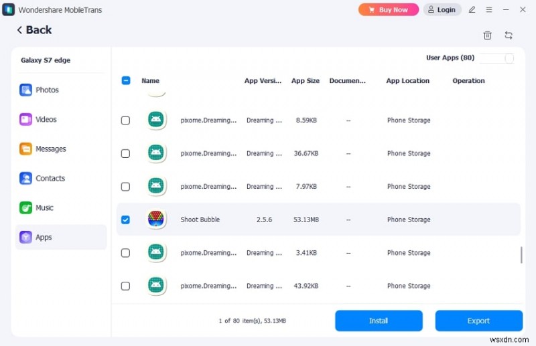Click the Buy Now button

click(x=389, y=9)
